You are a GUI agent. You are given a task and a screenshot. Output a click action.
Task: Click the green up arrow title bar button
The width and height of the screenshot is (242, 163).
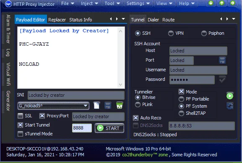[x=221, y=3]
